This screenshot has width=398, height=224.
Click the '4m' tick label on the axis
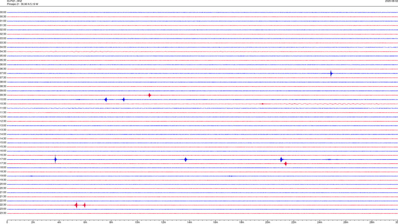(59, 222)
